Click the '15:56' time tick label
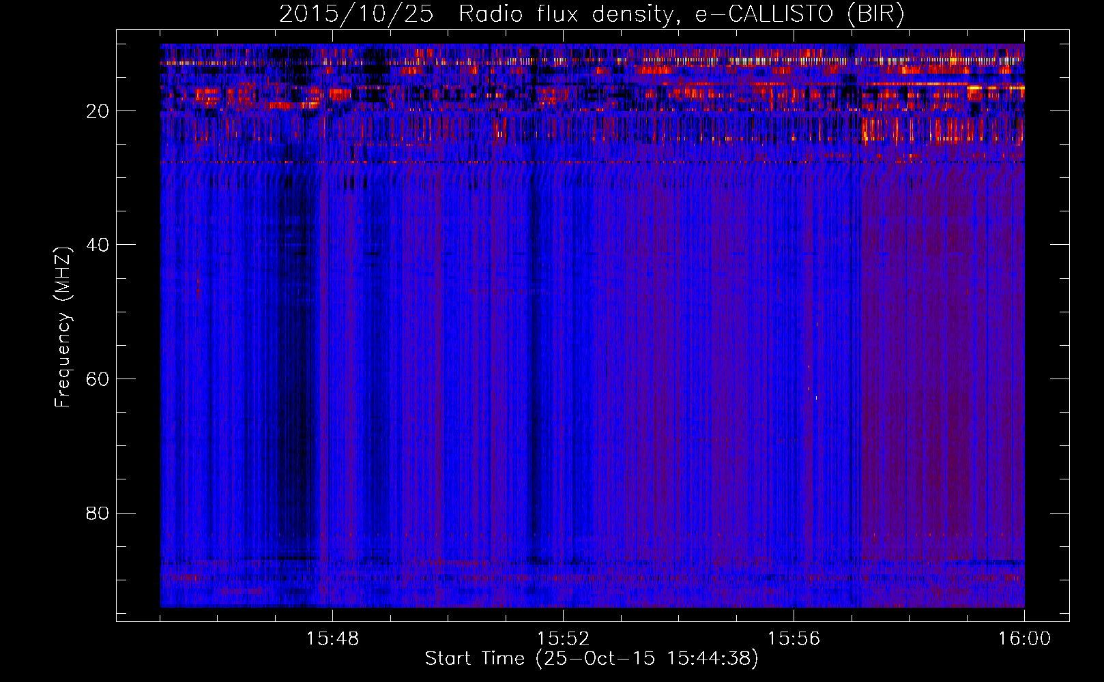1104x682 pixels. click(794, 639)
